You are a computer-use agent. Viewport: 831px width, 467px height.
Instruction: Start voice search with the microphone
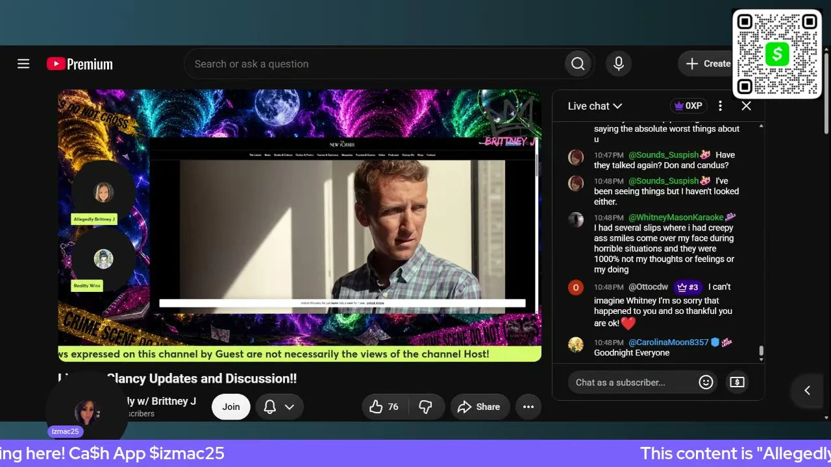619,64
